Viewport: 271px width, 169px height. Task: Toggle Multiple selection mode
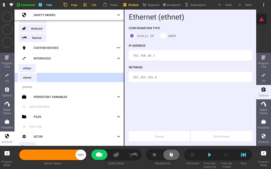point(131,5)
